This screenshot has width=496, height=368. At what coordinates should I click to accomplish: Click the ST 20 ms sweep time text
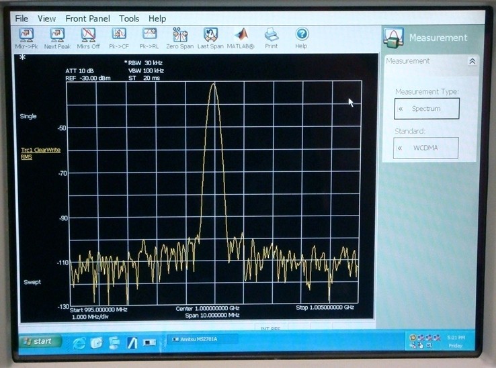coord(144,78)
